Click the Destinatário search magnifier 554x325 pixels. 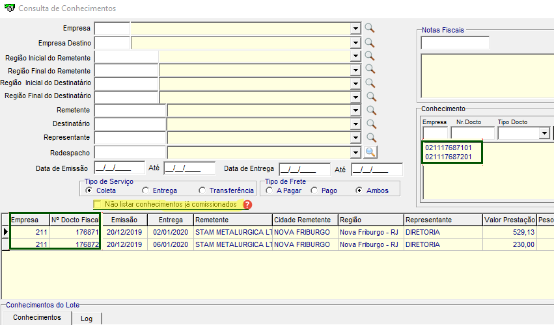pyautogui.click(x=371, y=124)
